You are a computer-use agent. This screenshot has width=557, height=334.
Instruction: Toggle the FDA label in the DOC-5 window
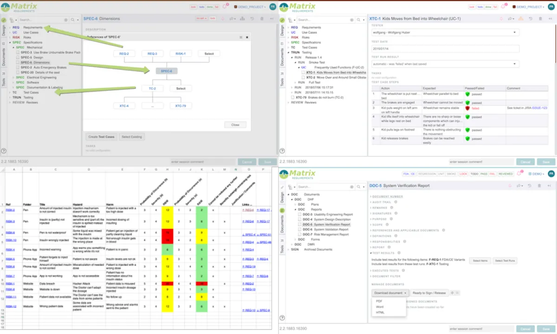coord(405,174)
